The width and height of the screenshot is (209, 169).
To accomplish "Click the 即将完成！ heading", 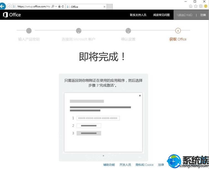I will 102,57.
